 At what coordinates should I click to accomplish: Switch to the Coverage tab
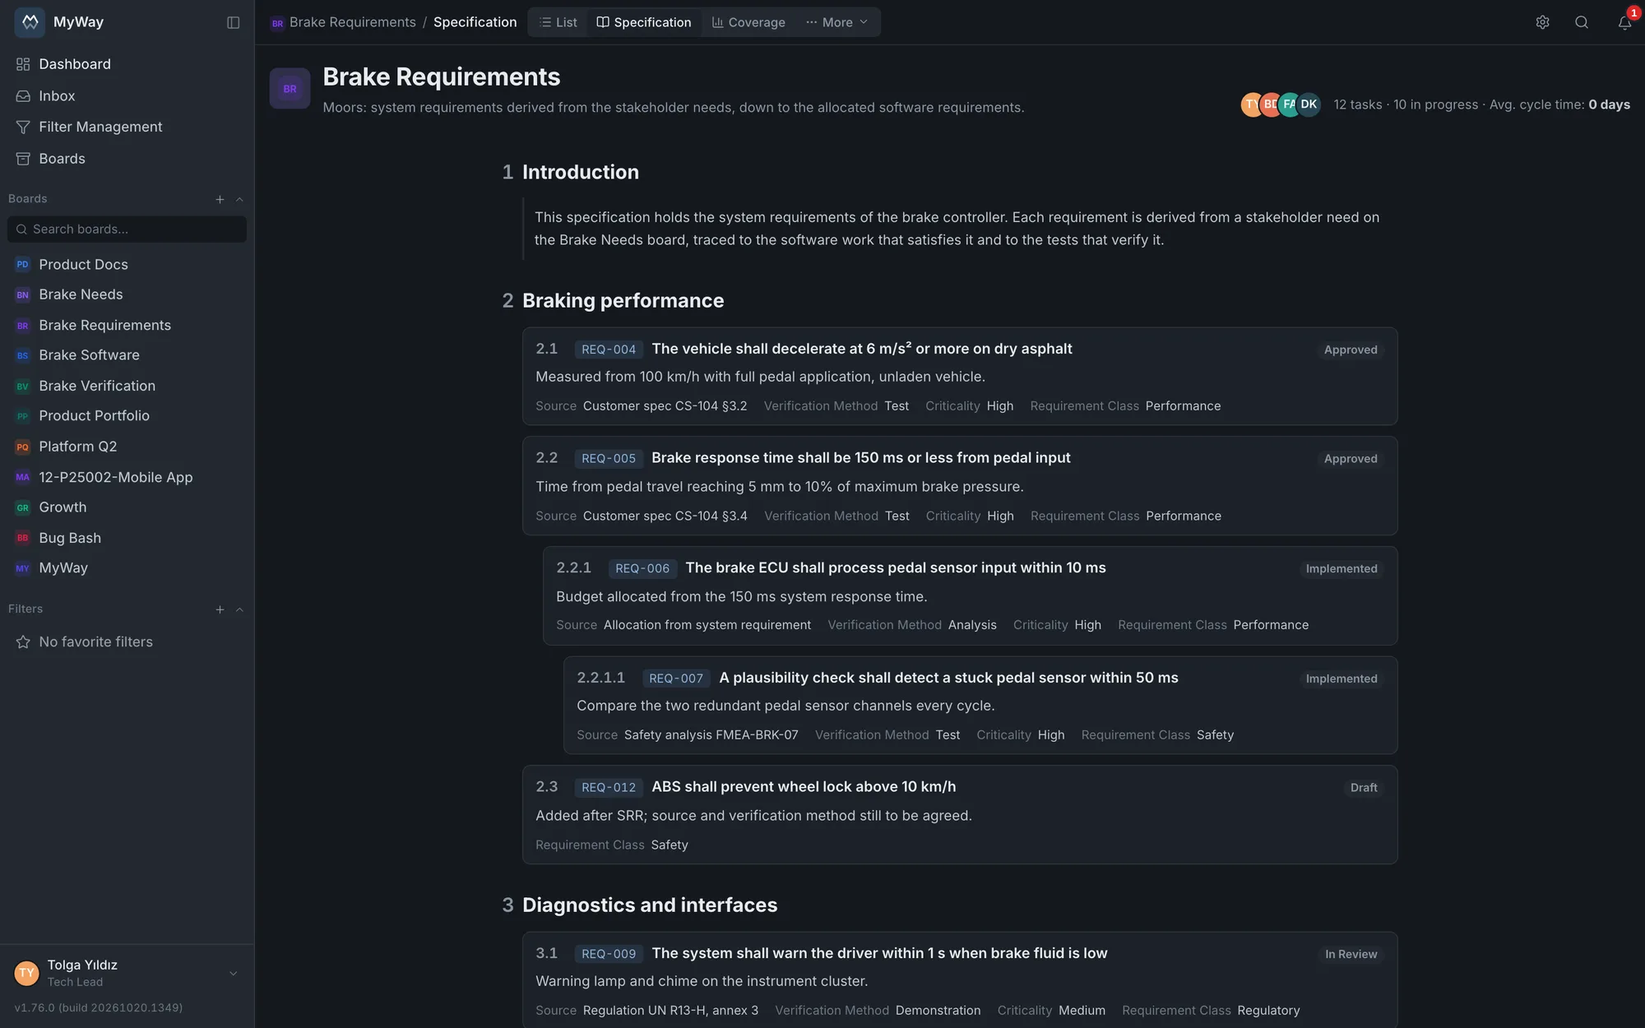coord(748,22)
